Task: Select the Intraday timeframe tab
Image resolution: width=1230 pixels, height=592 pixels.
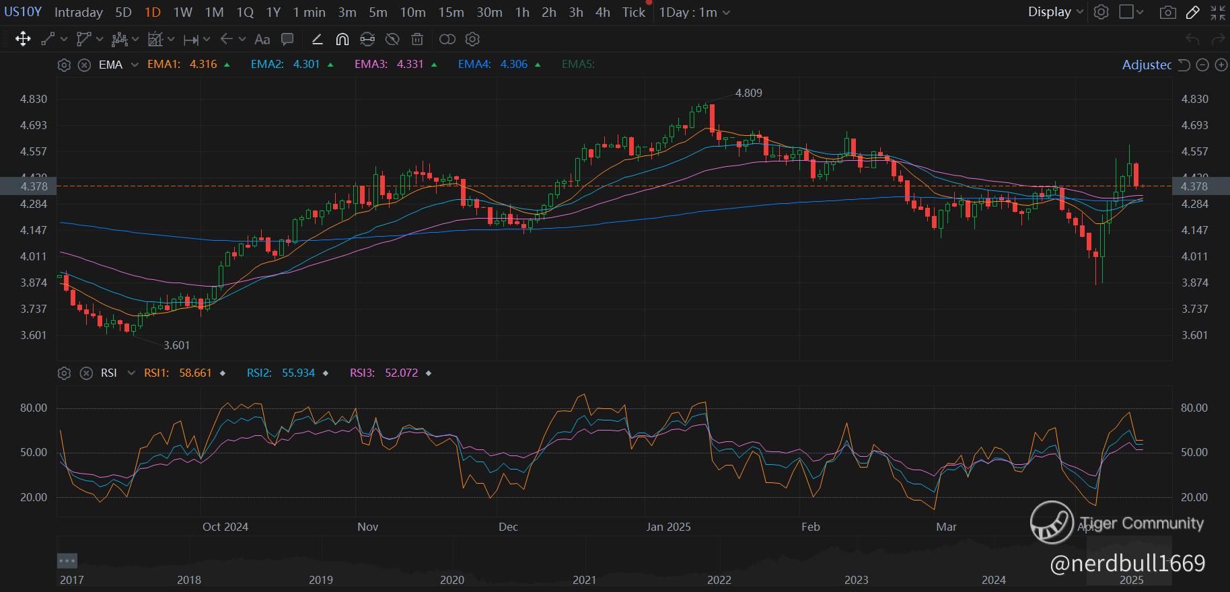Action: [x=78, y=12]
